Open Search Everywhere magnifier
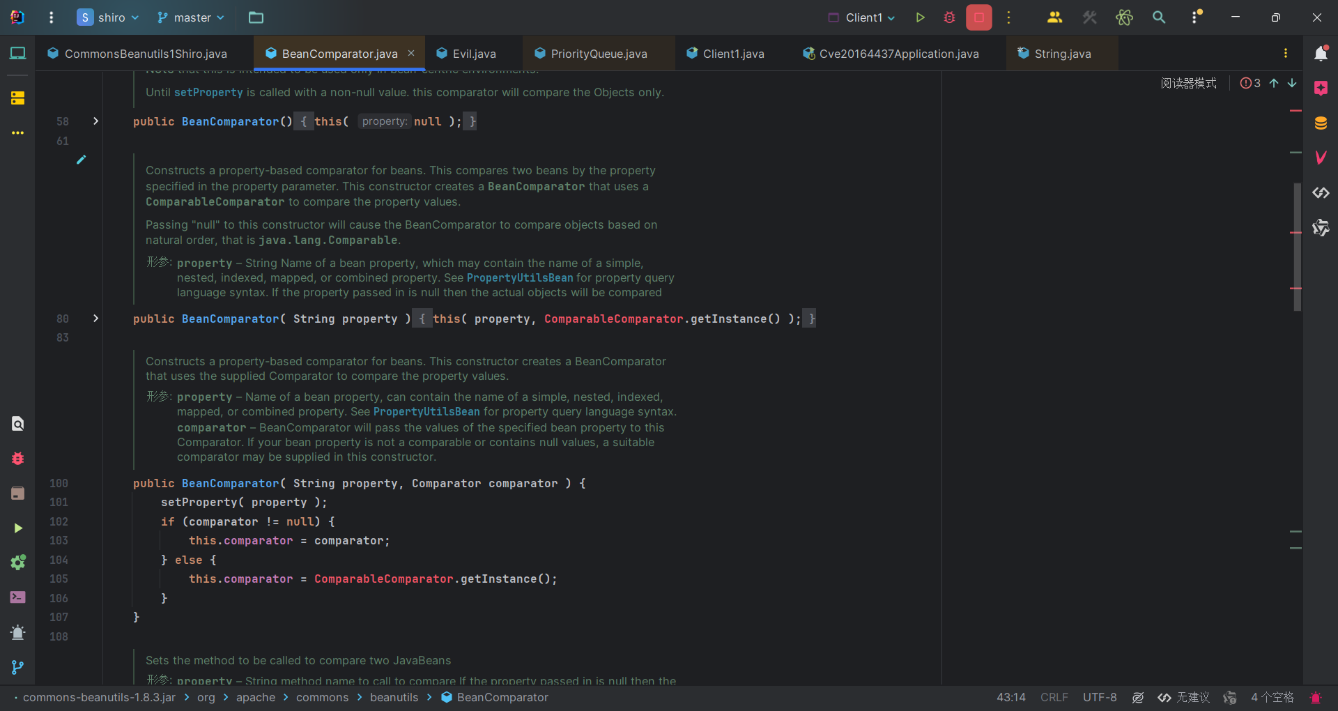The image size is (1338, 711). [1159, 17]
